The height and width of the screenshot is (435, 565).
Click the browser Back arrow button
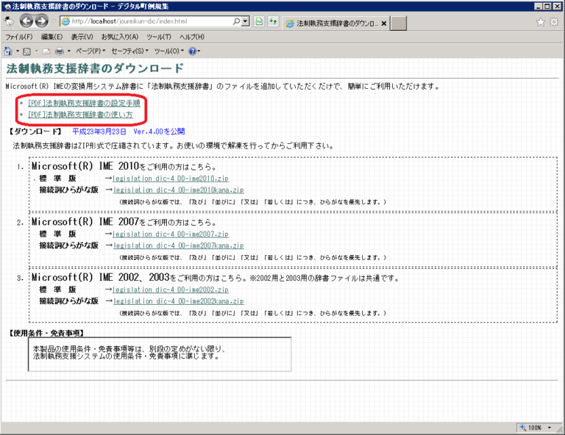(x=27, y=21)
